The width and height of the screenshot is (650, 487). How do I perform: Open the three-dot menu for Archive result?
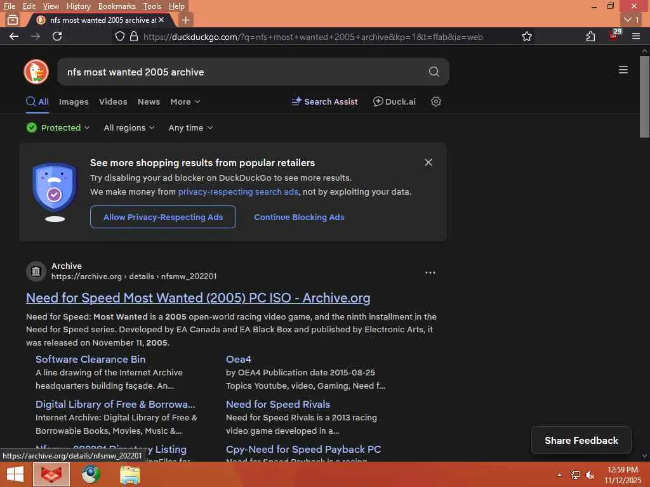point(430,273)
